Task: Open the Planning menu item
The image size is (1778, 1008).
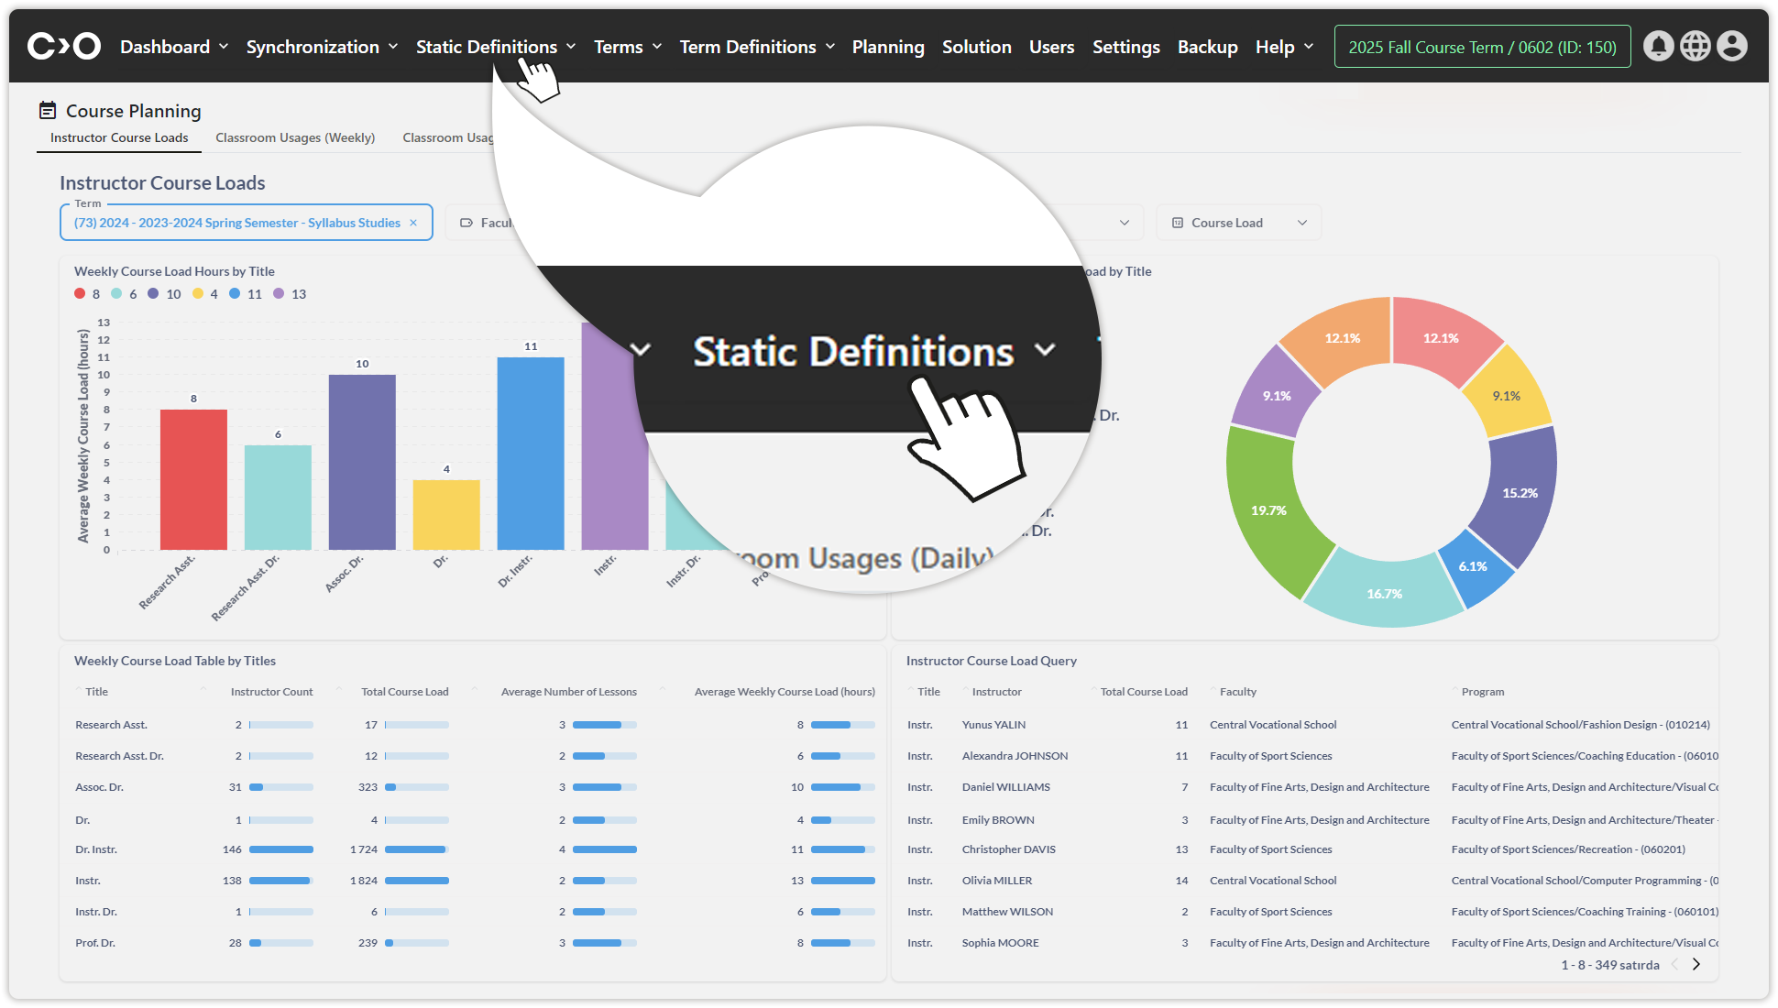Action: [887, 47]
